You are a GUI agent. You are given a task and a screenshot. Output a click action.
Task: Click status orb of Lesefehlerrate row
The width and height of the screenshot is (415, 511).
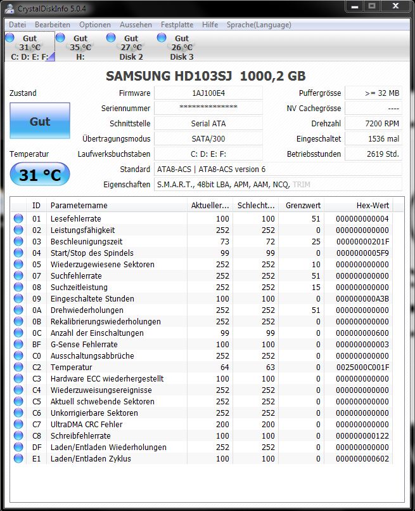[18, 218]
